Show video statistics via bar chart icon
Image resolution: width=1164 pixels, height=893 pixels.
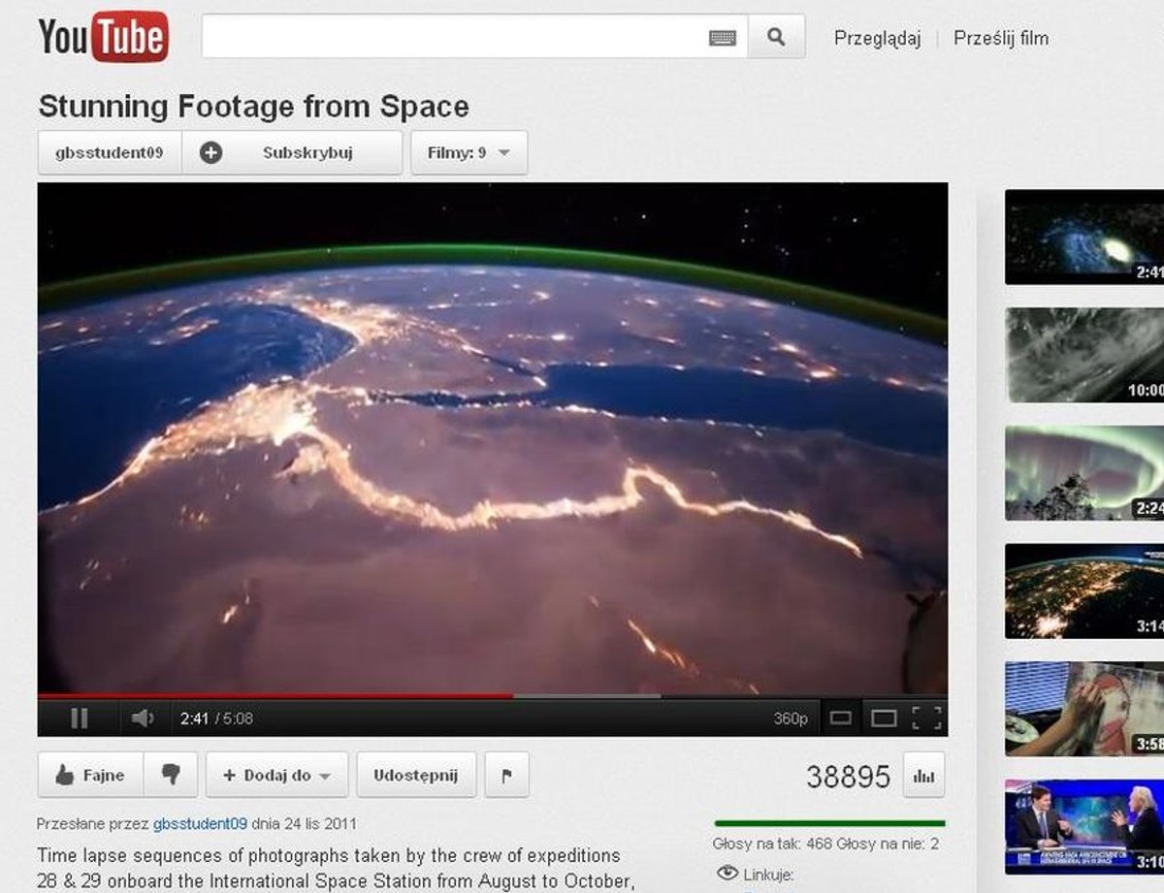tap(923, 776)
